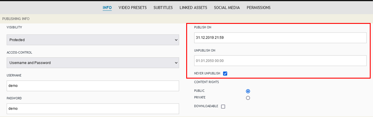Enable the Downloadable checkbox

click(223, 107)
